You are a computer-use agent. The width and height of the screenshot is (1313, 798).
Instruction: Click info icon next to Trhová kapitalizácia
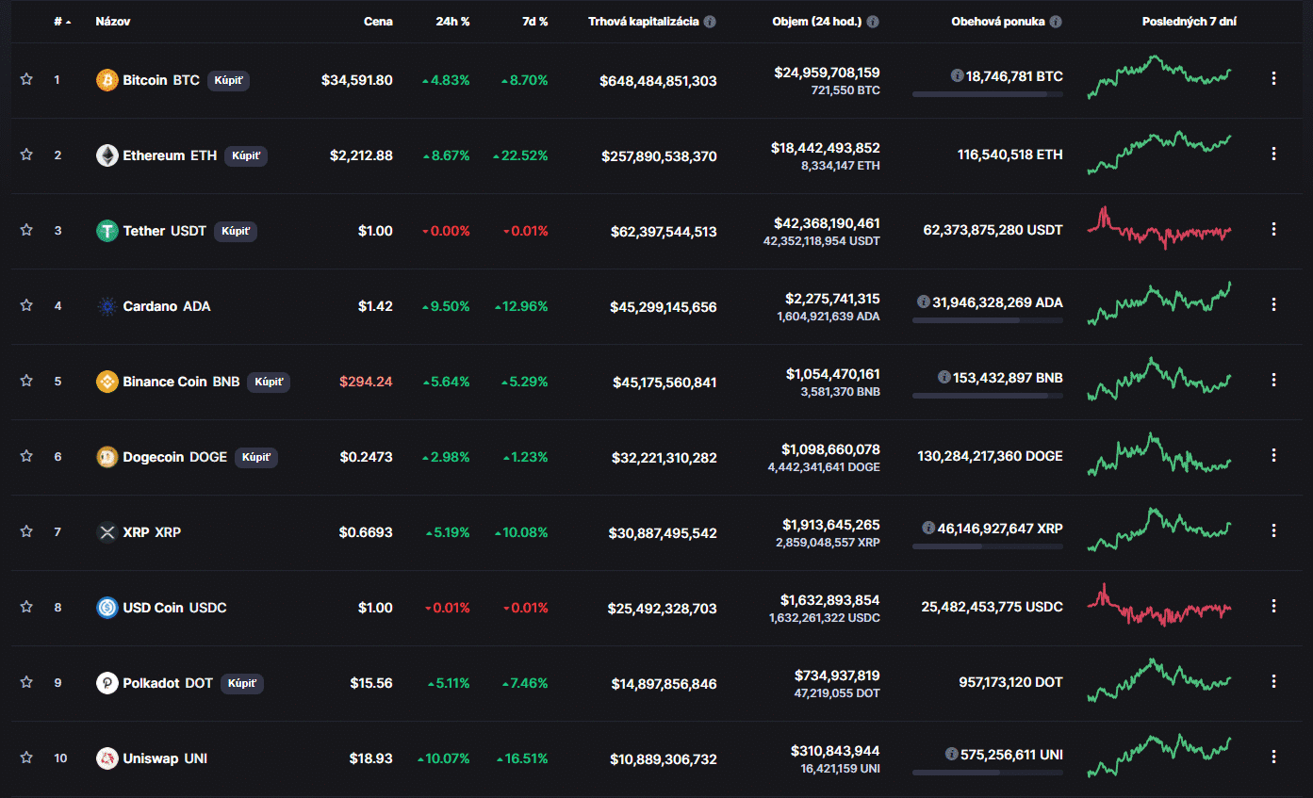pos(710,22)
